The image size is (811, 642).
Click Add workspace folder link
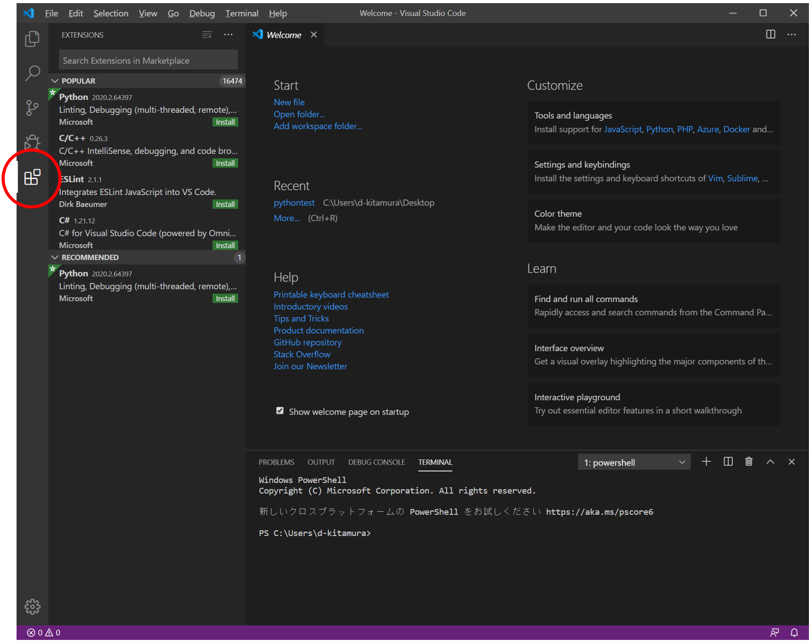[x=318, y=126]
